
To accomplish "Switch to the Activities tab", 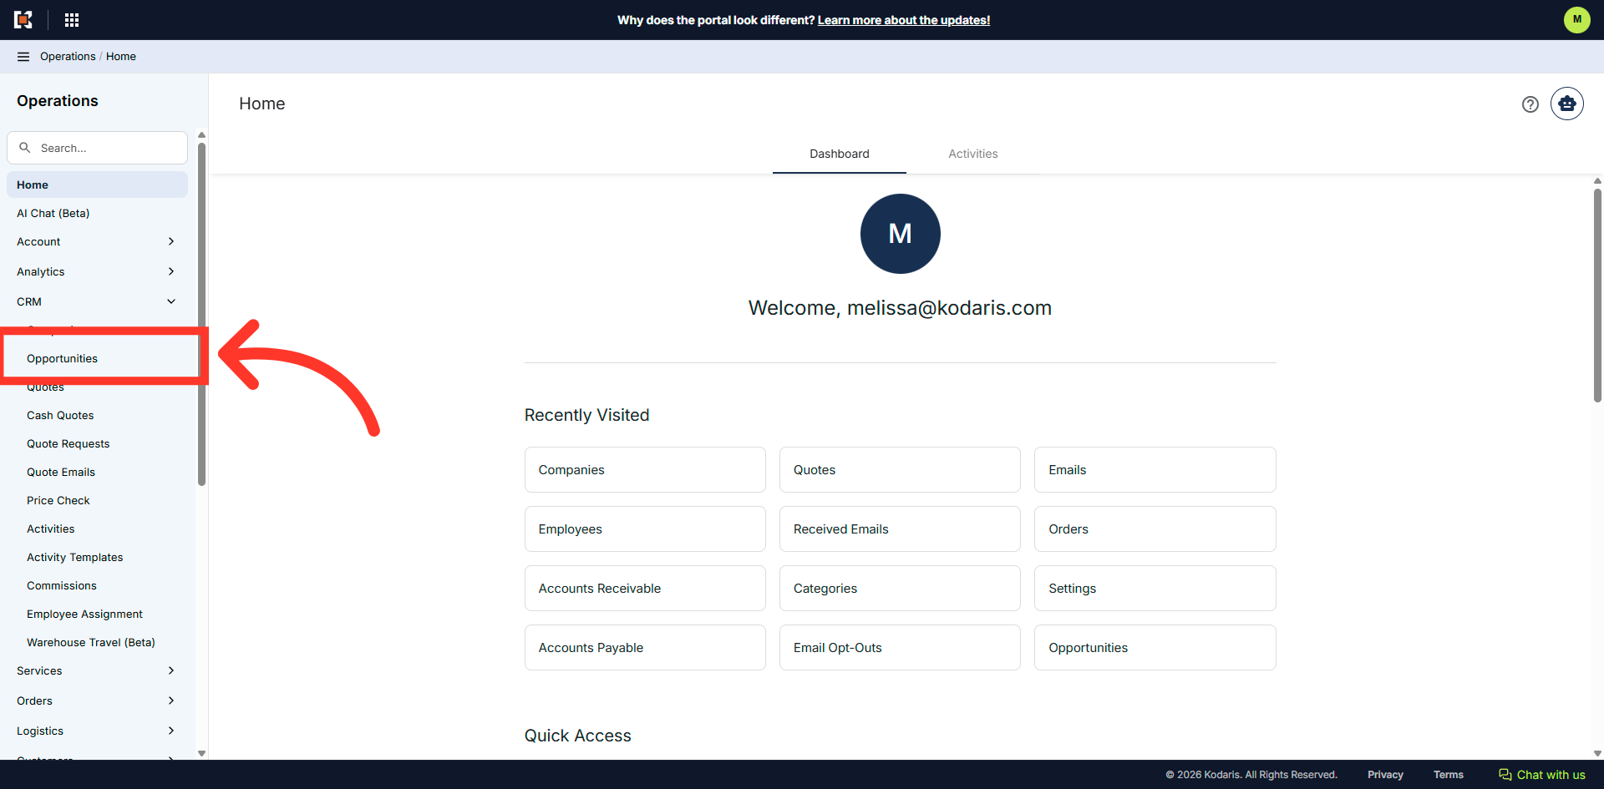I will 972,154.
